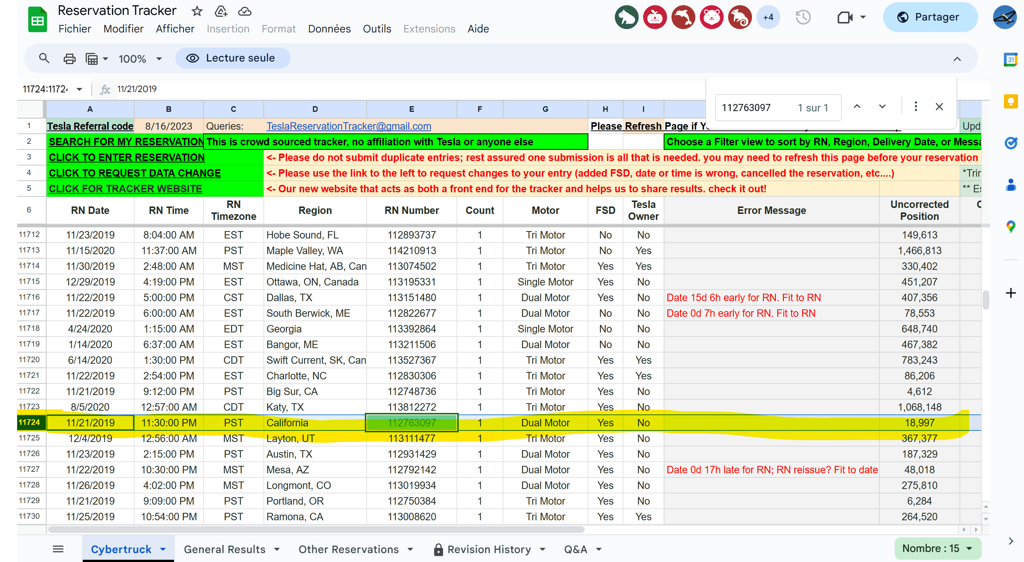This screenshot has width=1024, height=562.
Task: Open the all sheets list
Action: coord(58,549)
